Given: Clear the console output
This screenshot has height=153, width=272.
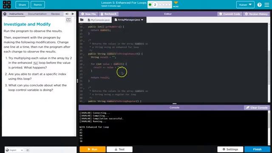Looking at the screenshot, I should [257, 108].
